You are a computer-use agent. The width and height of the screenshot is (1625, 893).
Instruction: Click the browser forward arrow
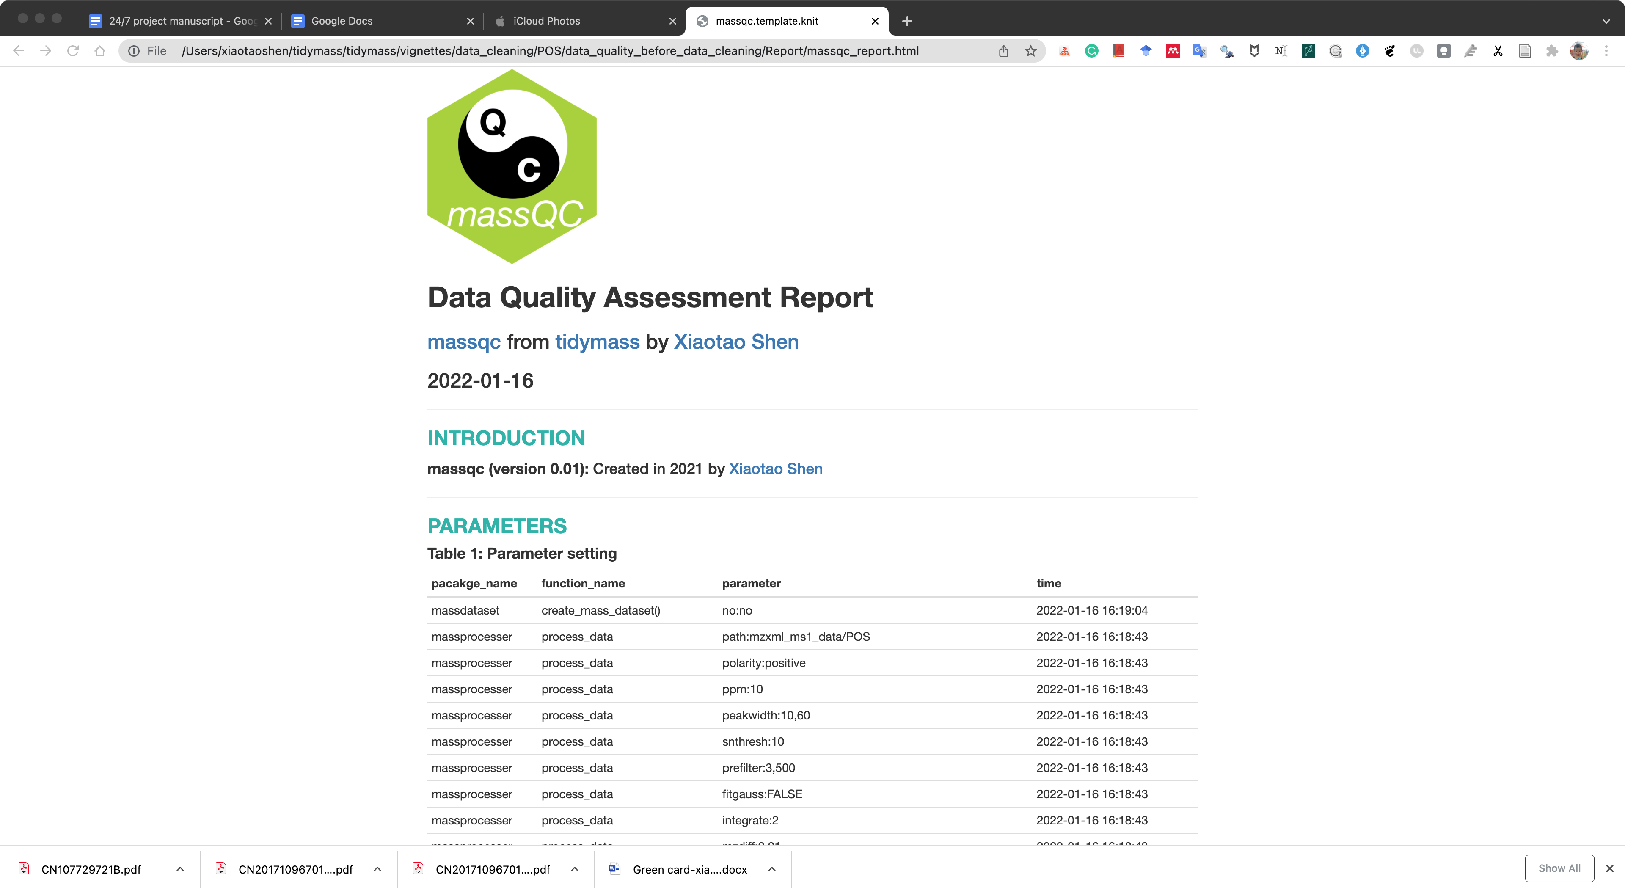tap(45, 51)
